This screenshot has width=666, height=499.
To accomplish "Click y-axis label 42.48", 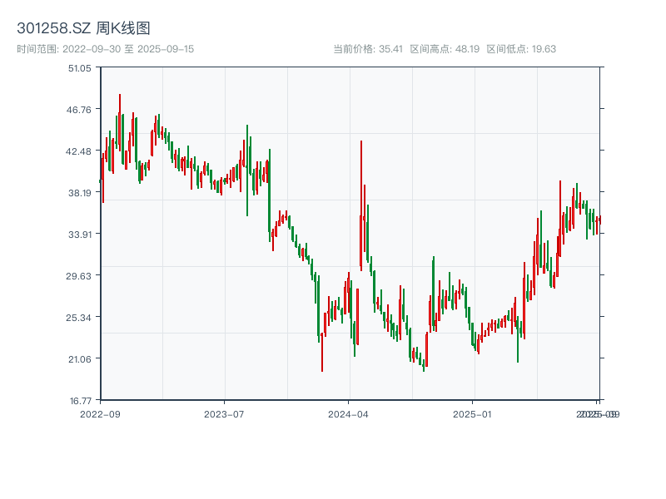I will [78, 151].
